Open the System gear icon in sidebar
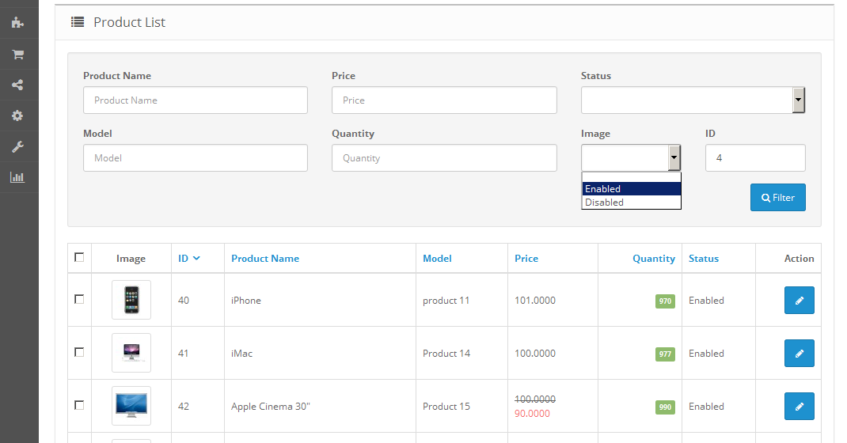Viewport: 847px width, 443px height. click(x=17, y=116)
